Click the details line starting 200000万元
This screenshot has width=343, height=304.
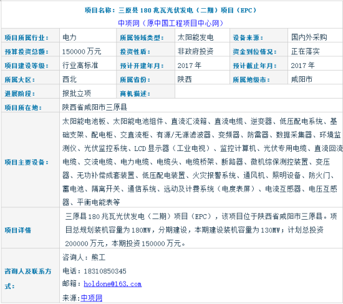point(125,243)
